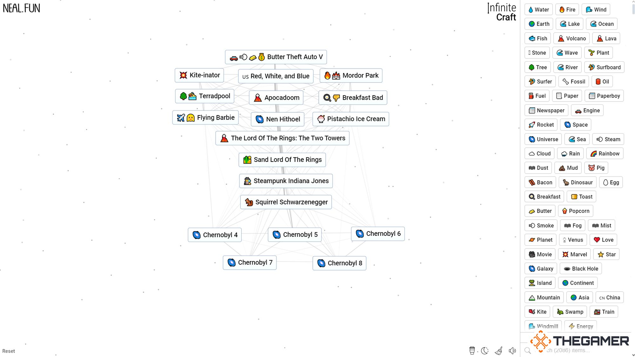
Task: Click the Reset link
Action: point(9,351)
